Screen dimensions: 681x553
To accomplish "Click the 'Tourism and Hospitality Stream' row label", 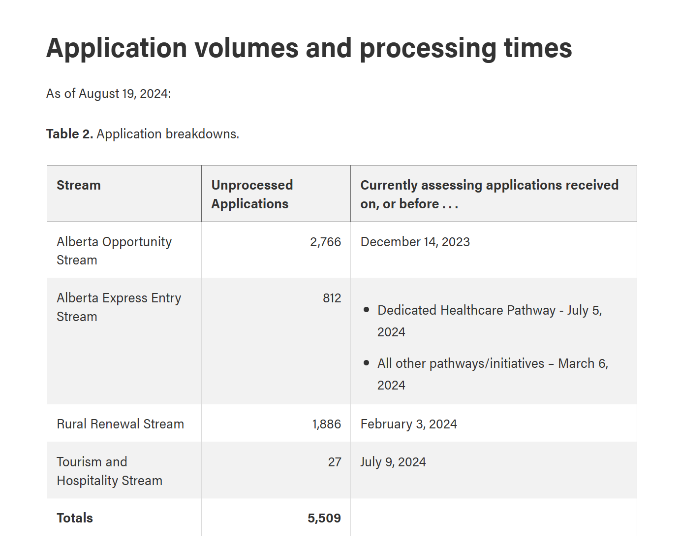I will [x=109, y=471].
